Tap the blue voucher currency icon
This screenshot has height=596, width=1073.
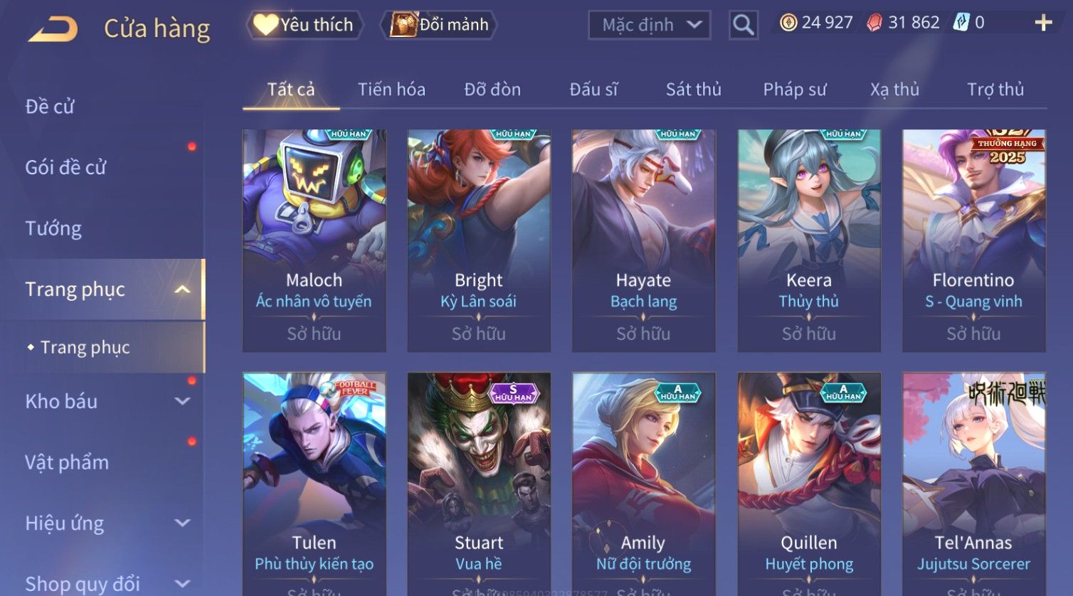[x=961, y=23]
